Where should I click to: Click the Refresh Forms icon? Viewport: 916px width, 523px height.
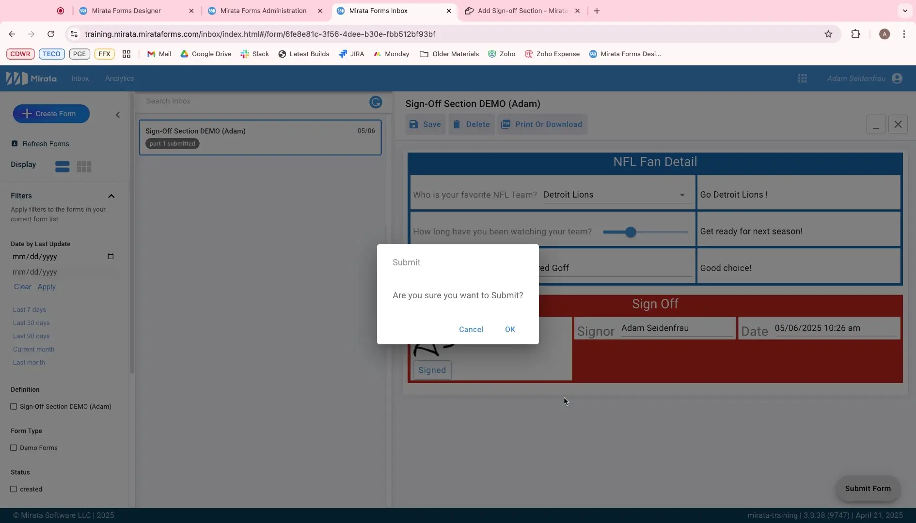pyautogui.click(x=14, y=144)
